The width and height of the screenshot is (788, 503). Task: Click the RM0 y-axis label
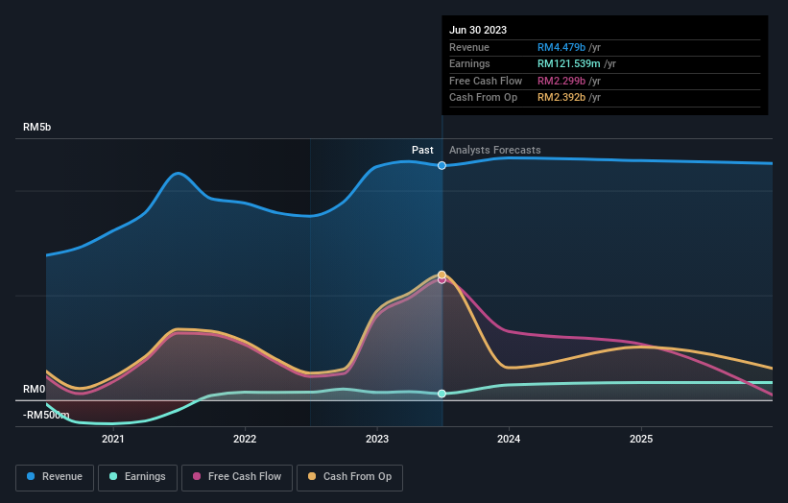pyautogui.click(x=35, y=389)
